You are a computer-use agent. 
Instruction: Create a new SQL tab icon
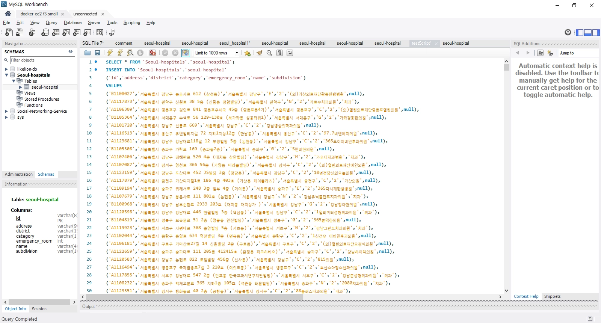9,33
